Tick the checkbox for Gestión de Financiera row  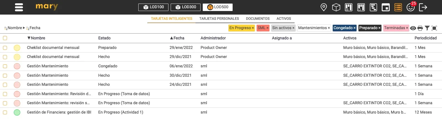click(x=5, y=112)
